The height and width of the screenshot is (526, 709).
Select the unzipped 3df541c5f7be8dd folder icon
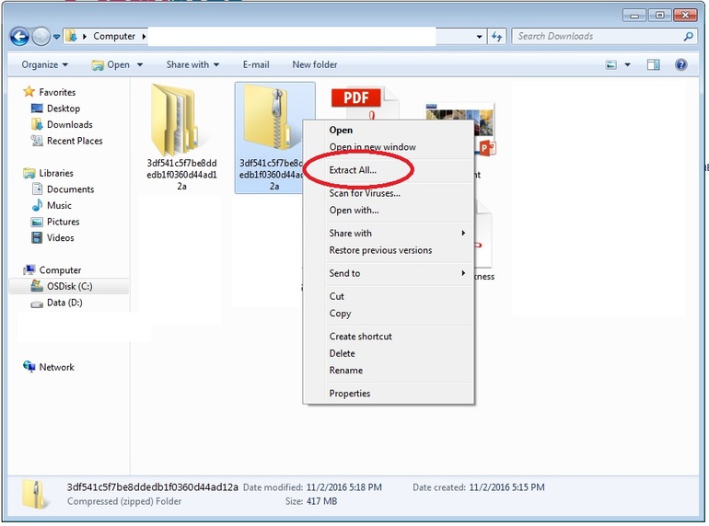coord(175,120)
